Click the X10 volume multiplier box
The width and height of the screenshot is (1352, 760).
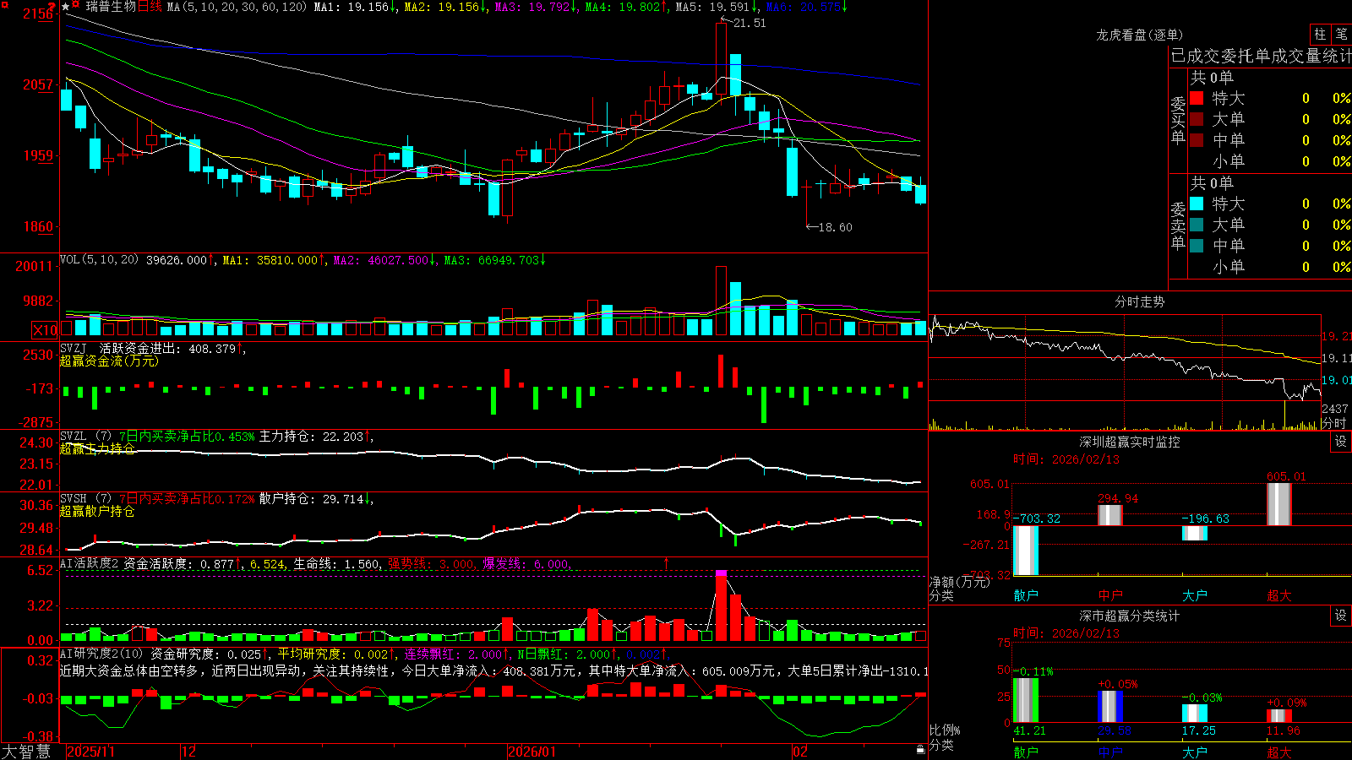click(45, 330)
